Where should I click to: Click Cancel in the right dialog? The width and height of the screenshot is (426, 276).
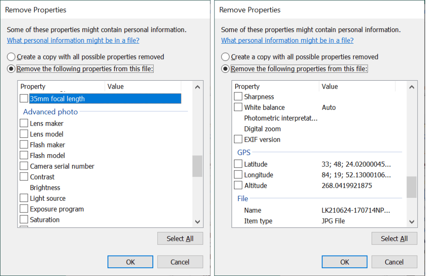pos(394,262)
